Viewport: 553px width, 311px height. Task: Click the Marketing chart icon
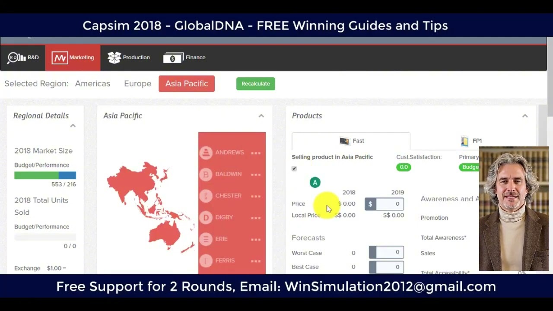pyautogui.click(x=60, y=57)
